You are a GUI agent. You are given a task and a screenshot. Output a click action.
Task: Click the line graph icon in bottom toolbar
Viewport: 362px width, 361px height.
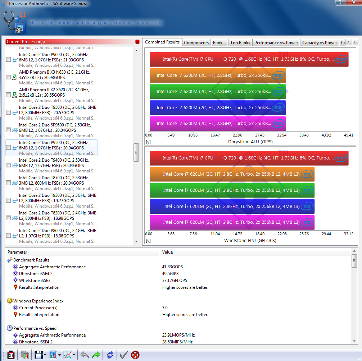pos(68,355)
